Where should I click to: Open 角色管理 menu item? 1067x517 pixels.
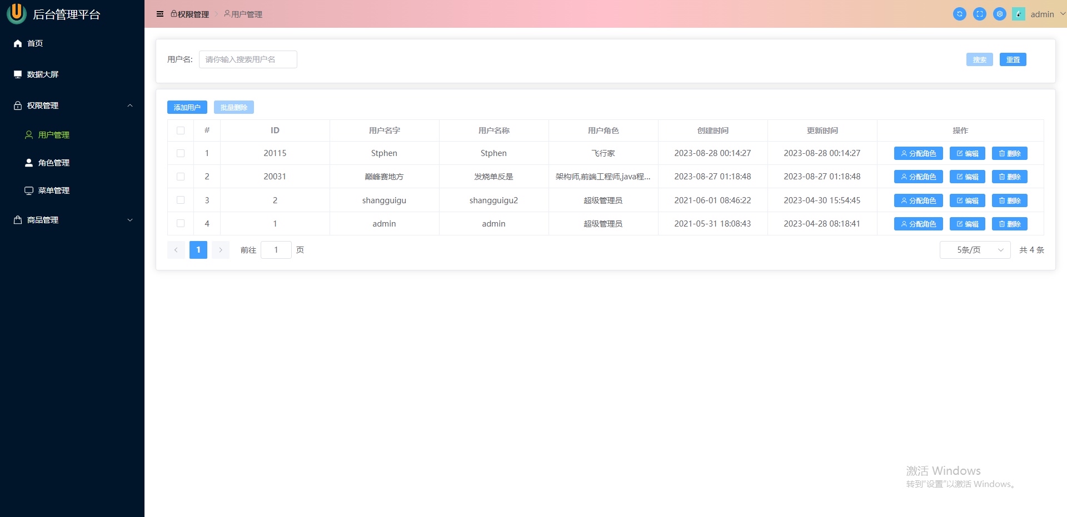[72, 163]
